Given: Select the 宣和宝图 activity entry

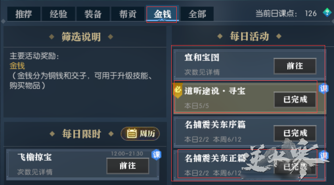Looking at the screenshot, I should click(250, 65).
